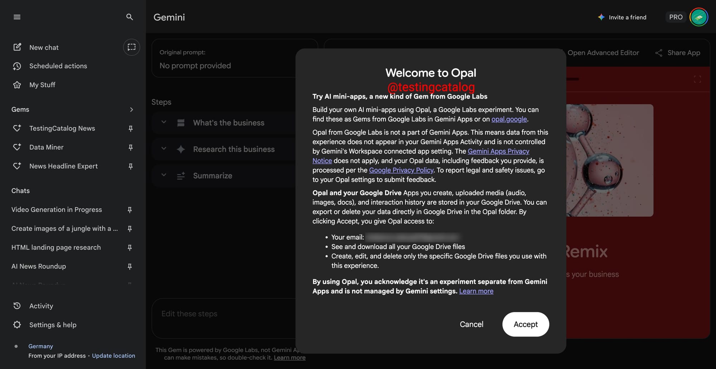This screenshot has width=716, height=369.
Task: Expand the Gems section chevron
Action: coord(131,110)
